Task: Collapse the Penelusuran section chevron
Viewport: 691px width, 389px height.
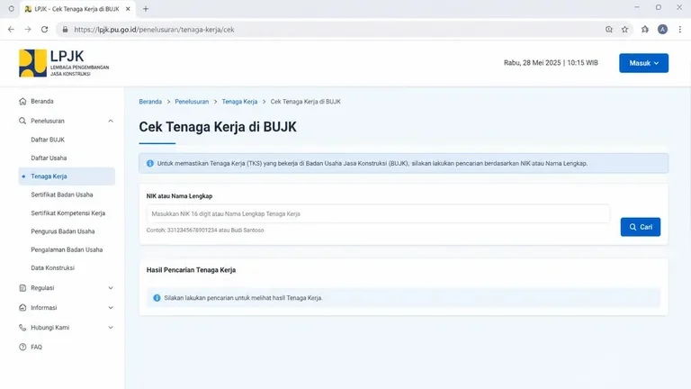Action: coord(111,121)
